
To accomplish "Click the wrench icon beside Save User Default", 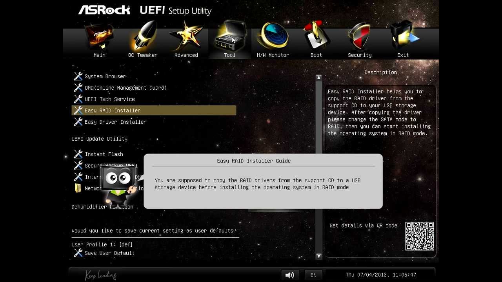I will pyautogui.click(x=78, y=253).
